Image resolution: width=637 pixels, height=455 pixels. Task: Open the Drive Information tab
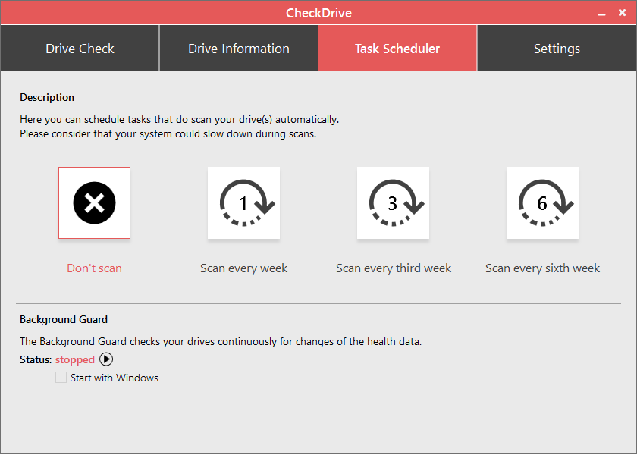click(239, 48)
